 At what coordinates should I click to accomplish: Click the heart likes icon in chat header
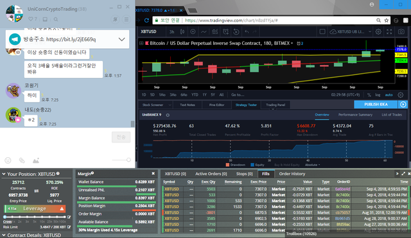(31, 19)
